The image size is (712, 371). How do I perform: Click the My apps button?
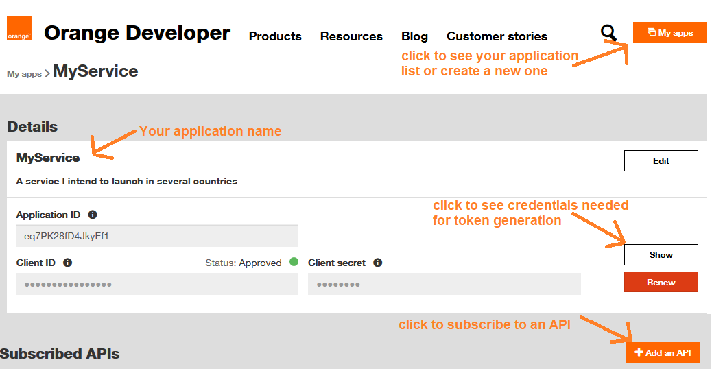tap(669, 32)
